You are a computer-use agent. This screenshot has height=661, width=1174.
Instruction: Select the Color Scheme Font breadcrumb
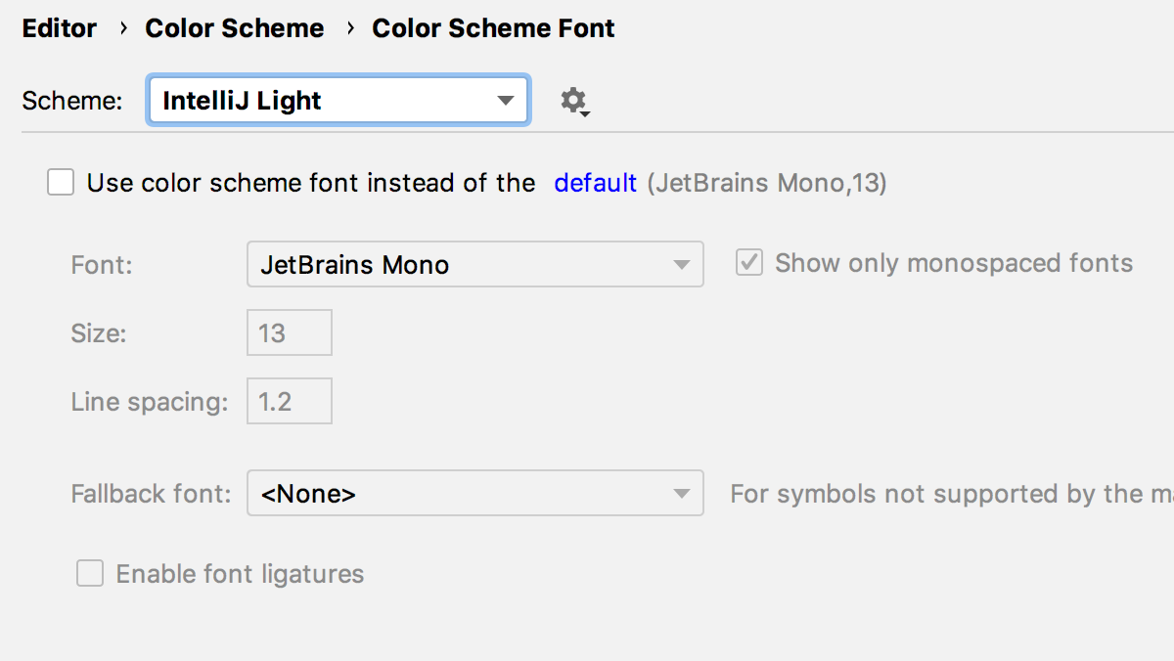point(493,28)
